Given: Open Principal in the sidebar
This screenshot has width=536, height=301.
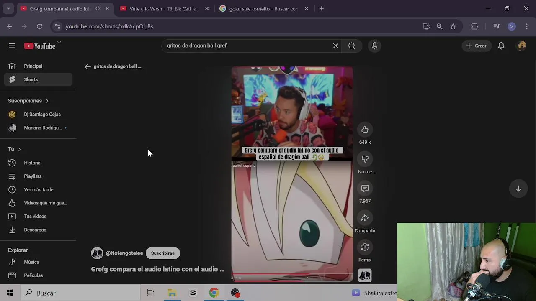Looking at the screenshot, I should click(38, 66).
